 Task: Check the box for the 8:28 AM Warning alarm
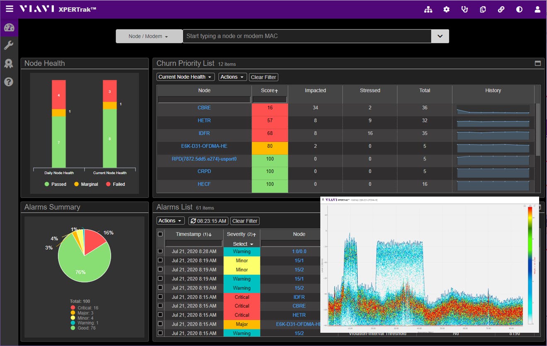click(x=160, y=251)
